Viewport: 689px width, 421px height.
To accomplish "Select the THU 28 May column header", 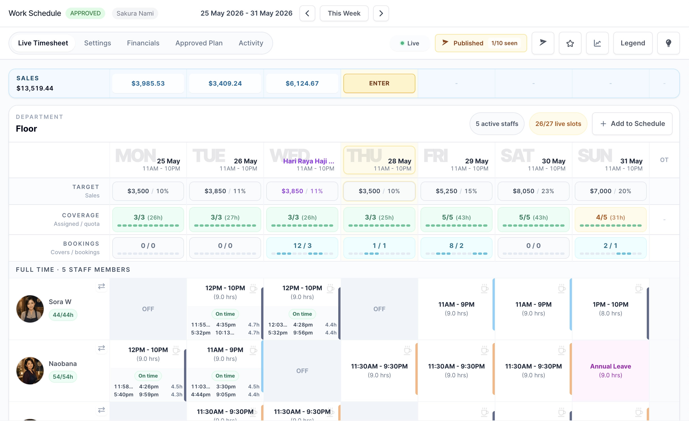I will coord(379,160).
